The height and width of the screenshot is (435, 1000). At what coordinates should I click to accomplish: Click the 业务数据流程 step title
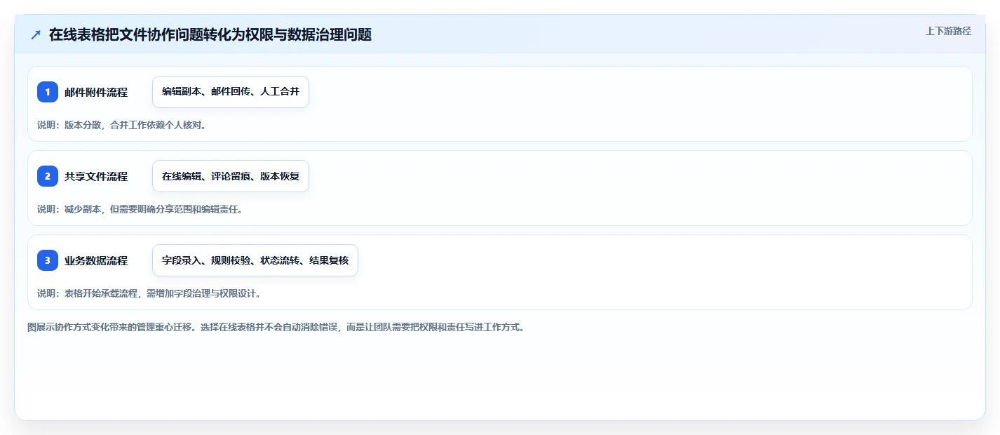96,260
